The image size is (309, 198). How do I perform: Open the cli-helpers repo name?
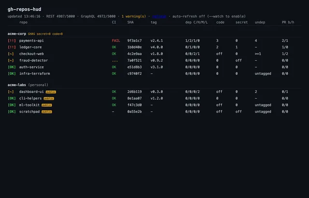(30, 99)
